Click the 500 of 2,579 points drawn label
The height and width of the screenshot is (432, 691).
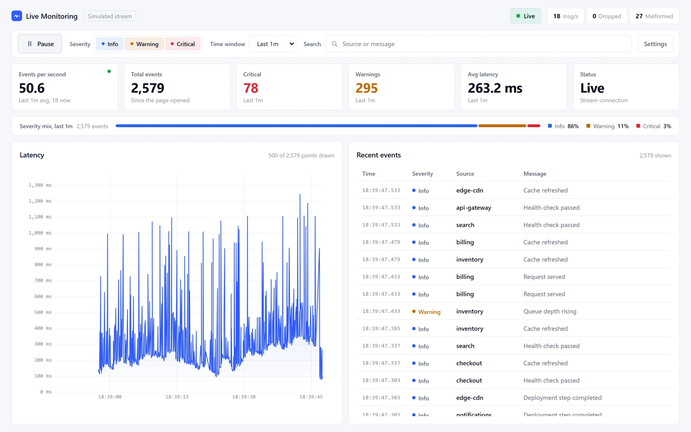[x=301, y=156]
